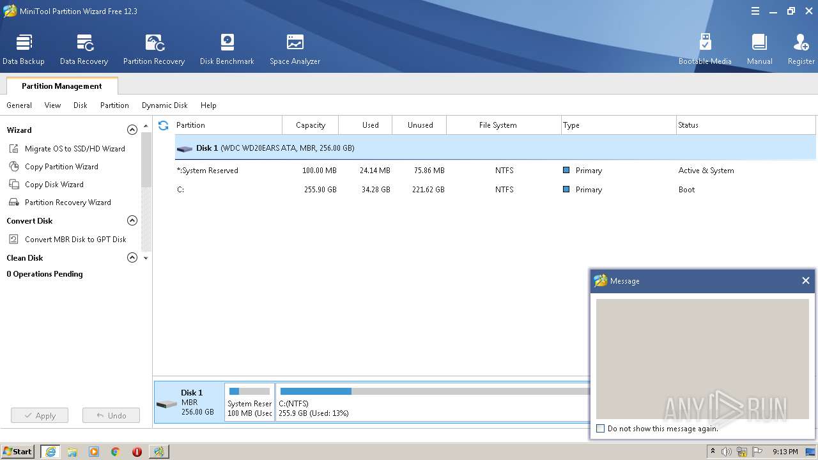Collapse the Wizard section
Image resolution: width=818 pixels, height=460 pixels.
(x=132, y=130)
